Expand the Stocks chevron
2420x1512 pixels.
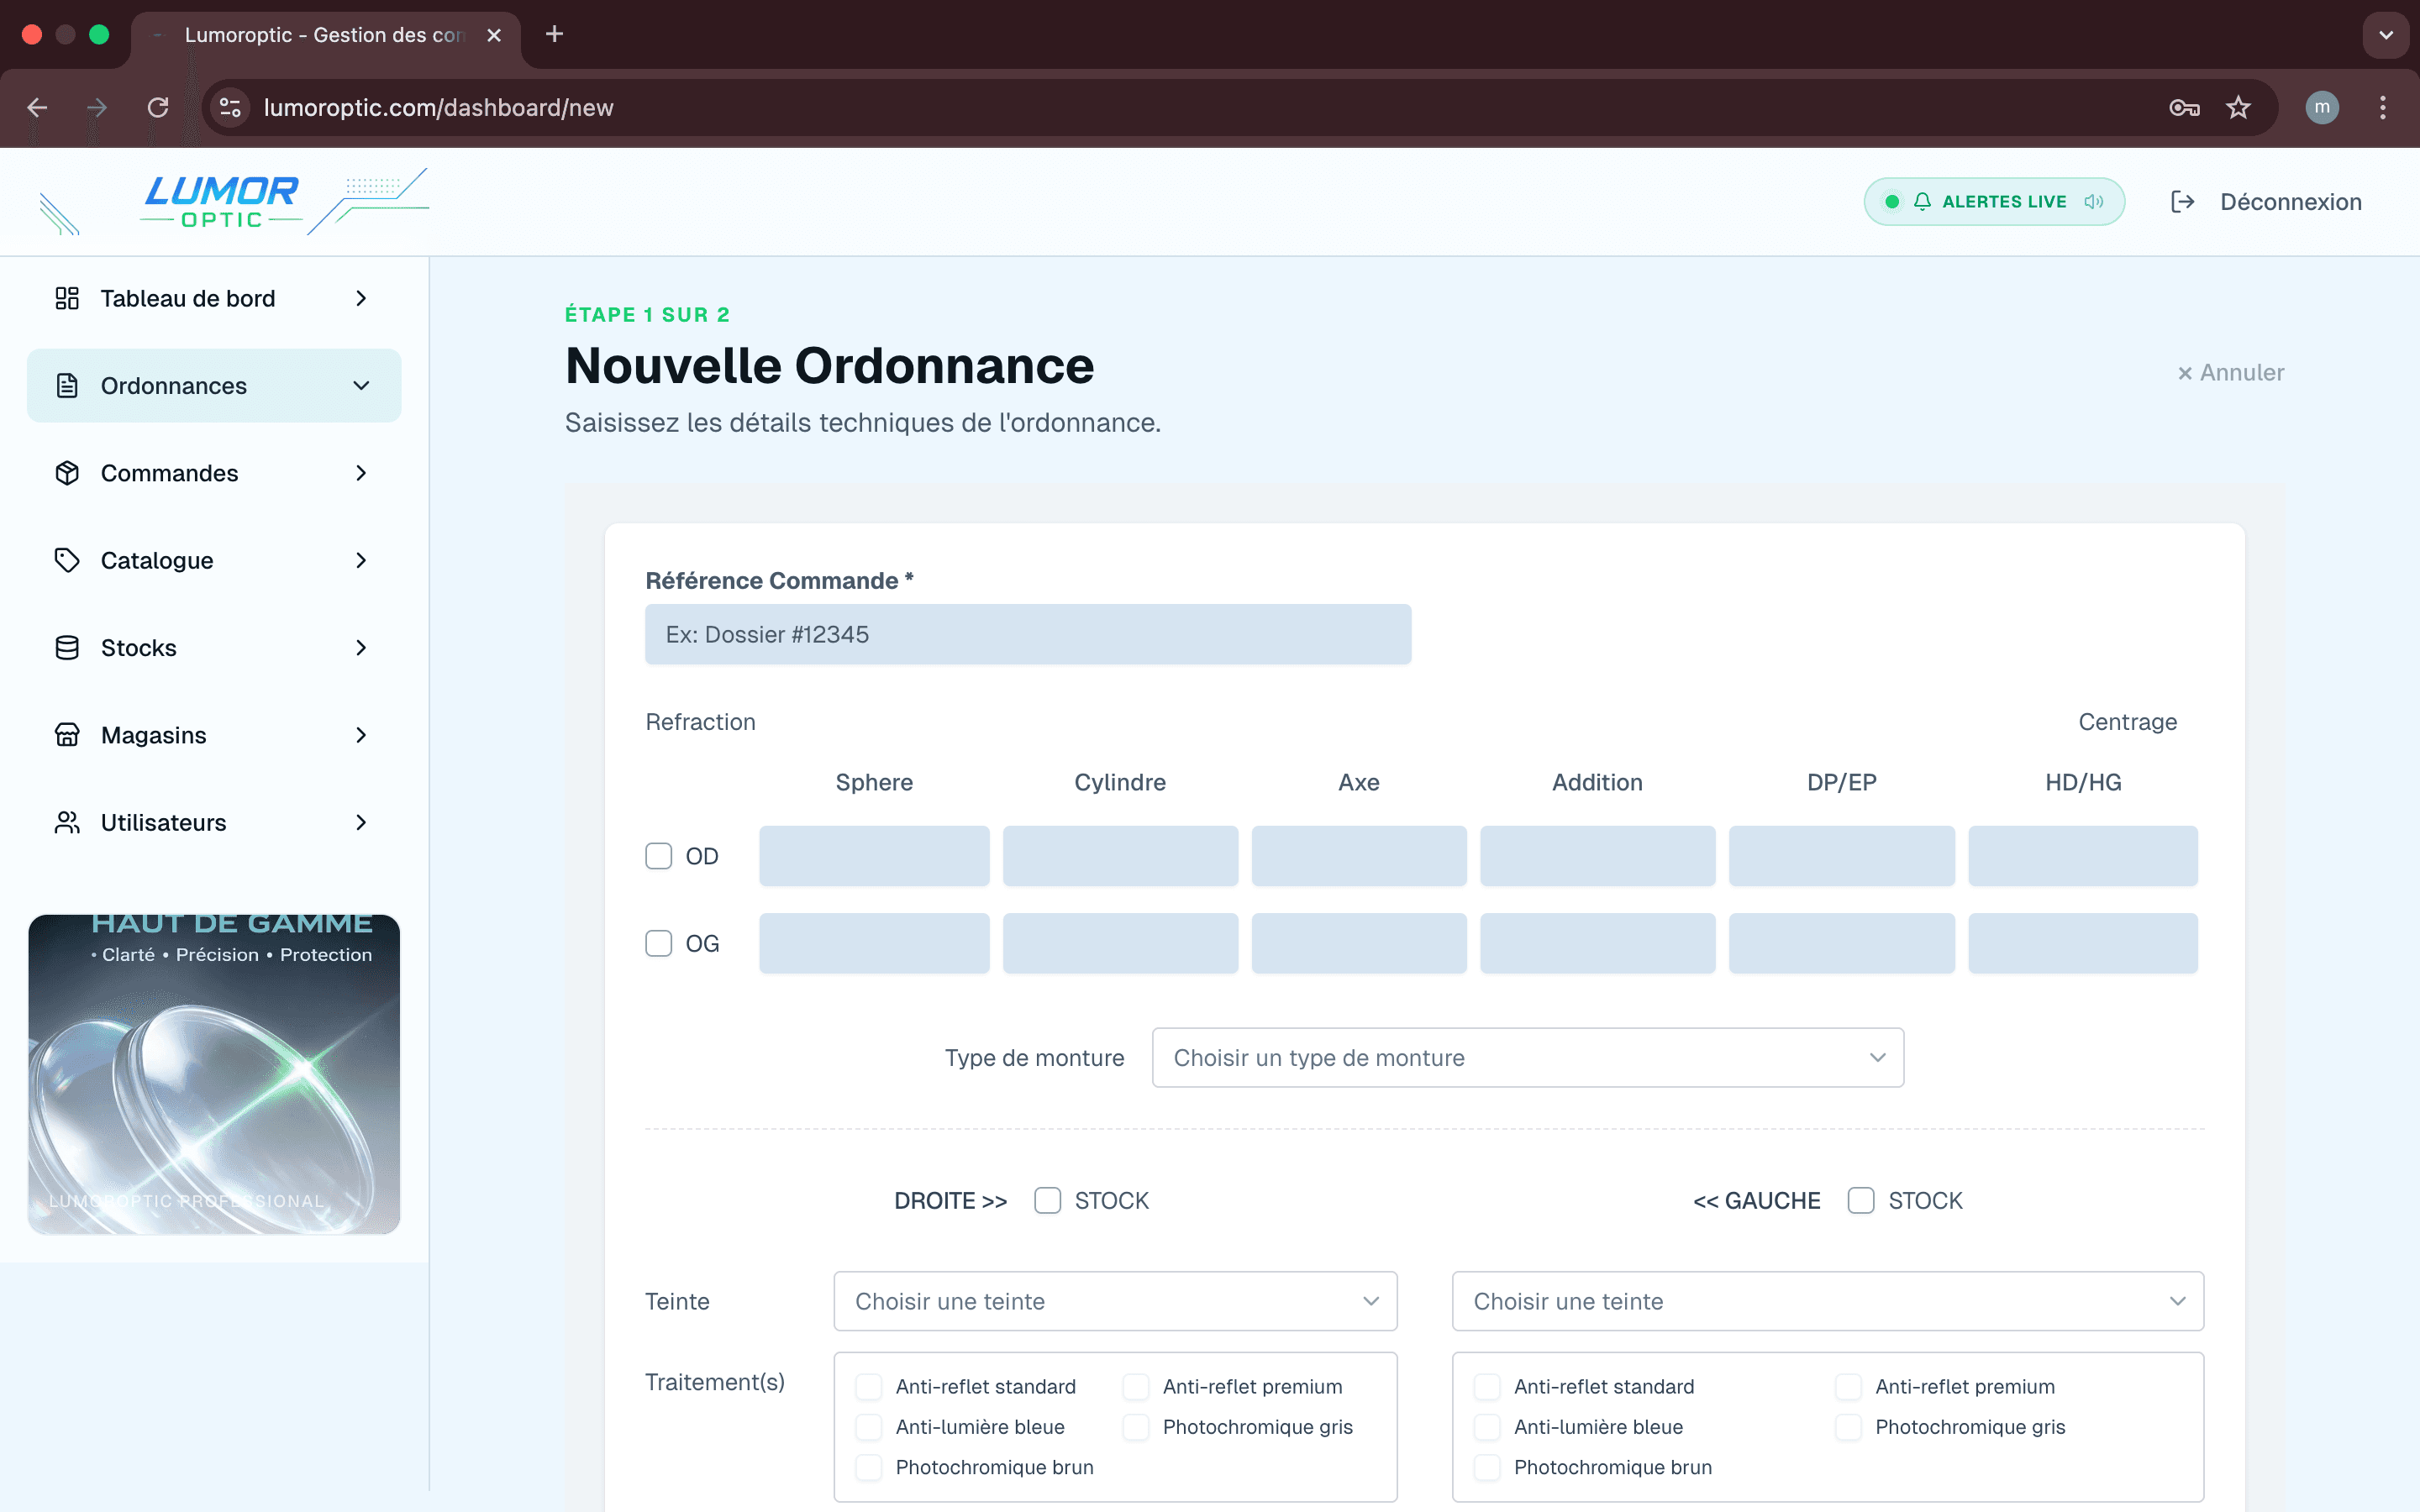click(x=361, y=648)
